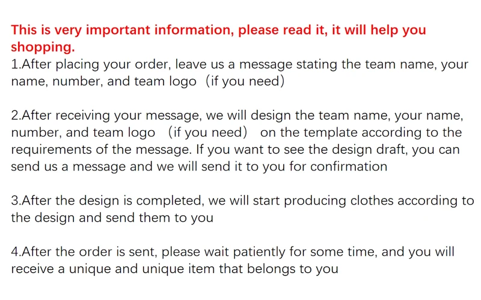The height and width of the screenshot is (300, 481).
Task: Click the text 'name, number, and team logo'
Action: pos(103,82)
